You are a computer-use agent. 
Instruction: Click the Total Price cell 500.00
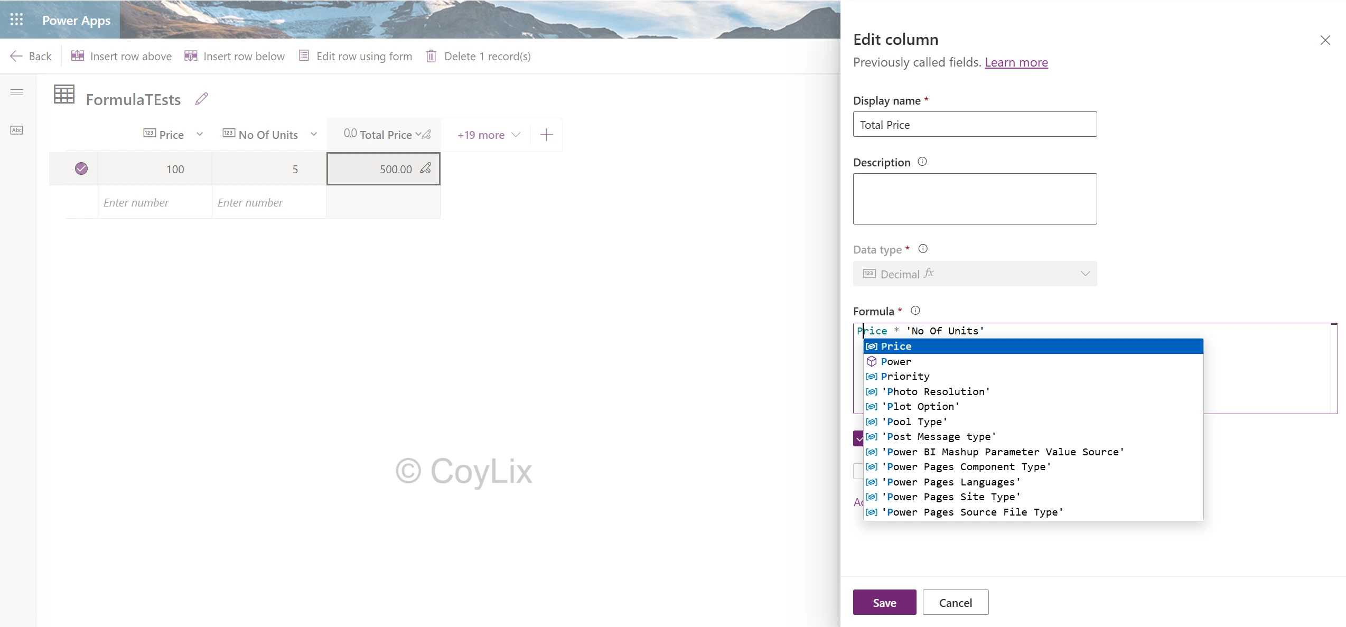[384, 169]
